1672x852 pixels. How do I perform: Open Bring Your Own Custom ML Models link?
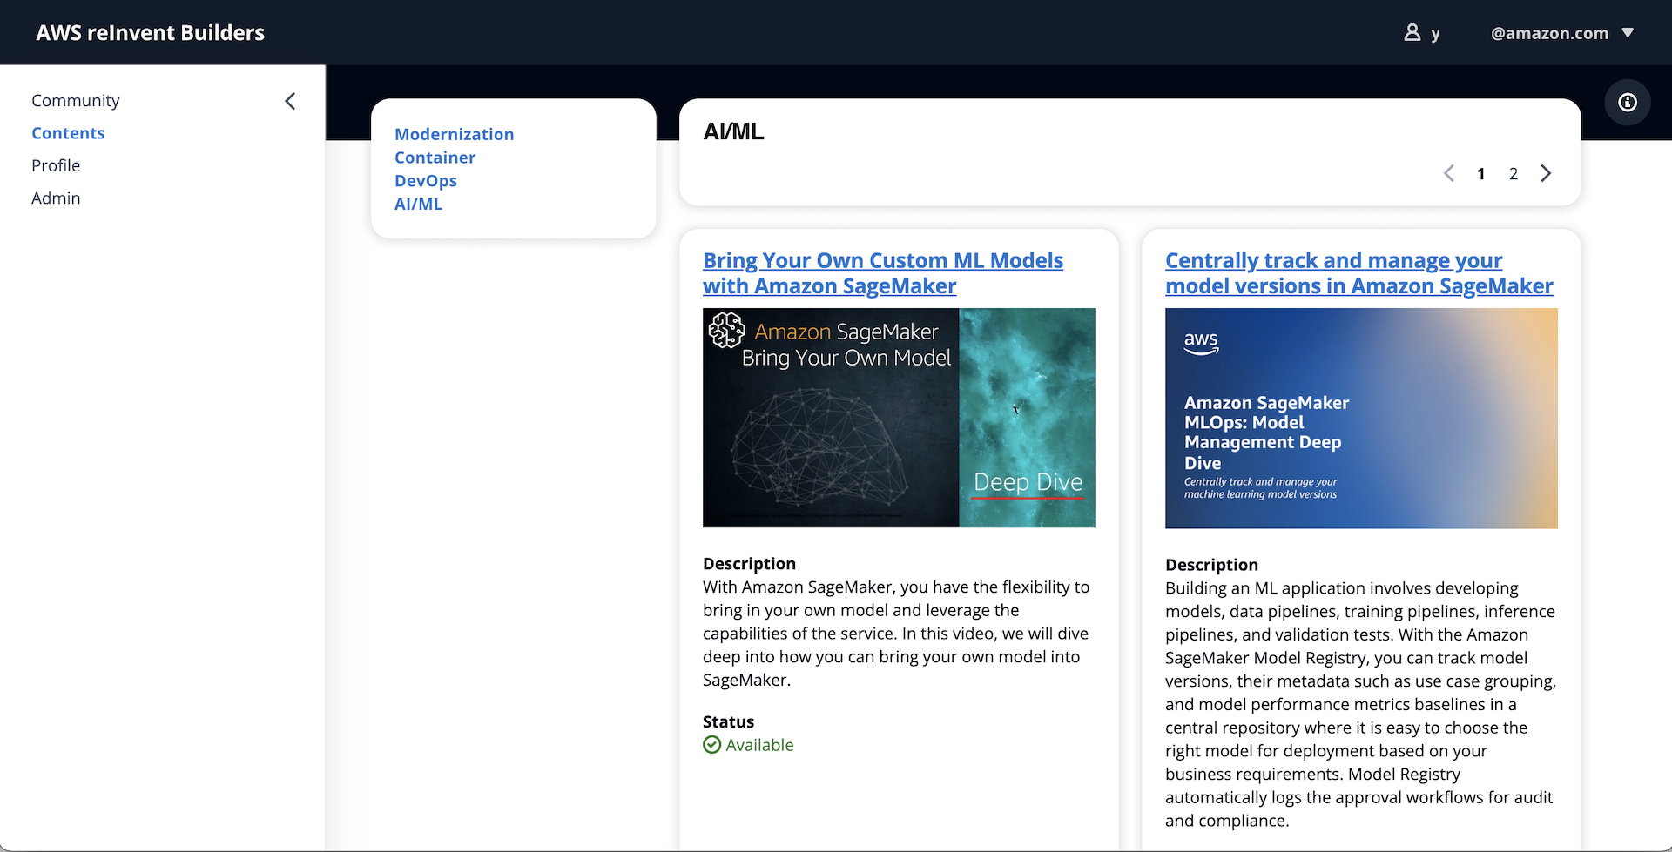click(x=883, y=273)
